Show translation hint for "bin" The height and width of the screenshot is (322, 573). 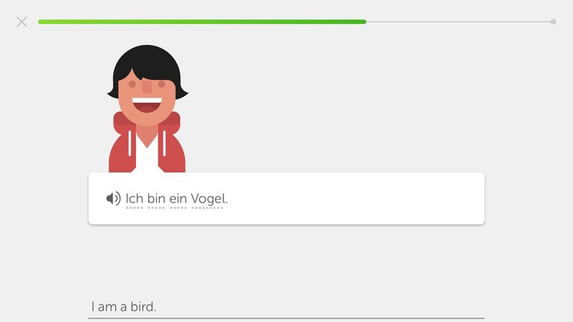pos(156,199)
